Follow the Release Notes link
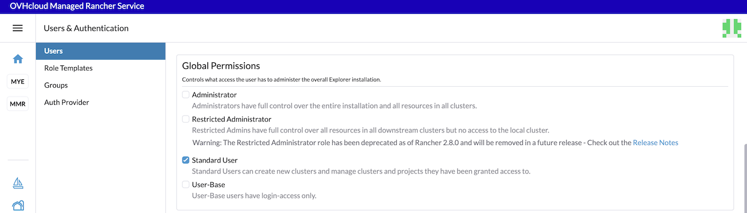 click(655, 143)
